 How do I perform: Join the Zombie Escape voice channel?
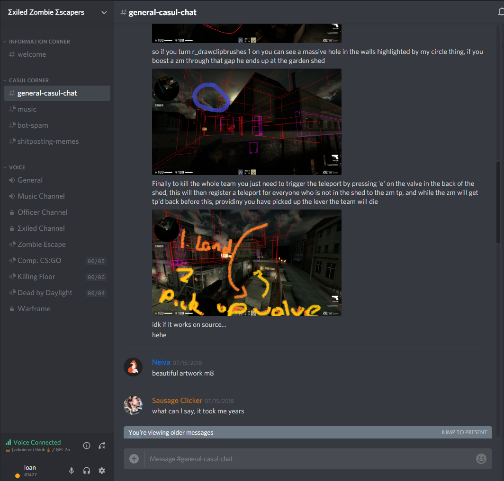[x=57, y=245]
